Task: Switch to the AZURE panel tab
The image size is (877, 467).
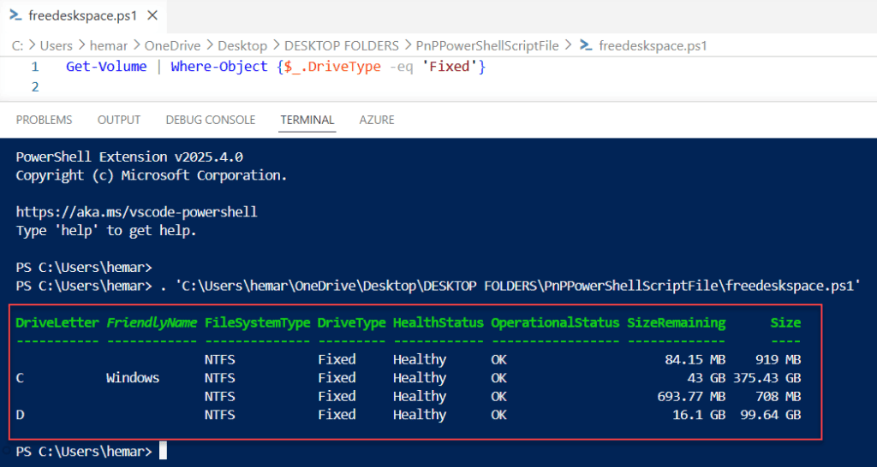Action: coord(377,120)
